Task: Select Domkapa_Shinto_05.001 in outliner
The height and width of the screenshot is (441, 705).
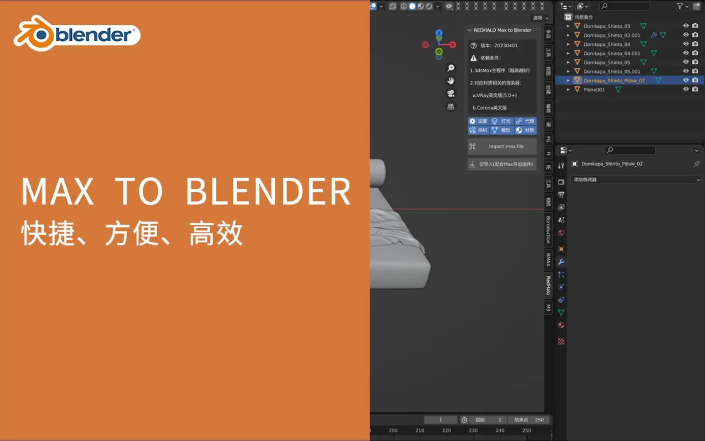Action: coord(612,71)
